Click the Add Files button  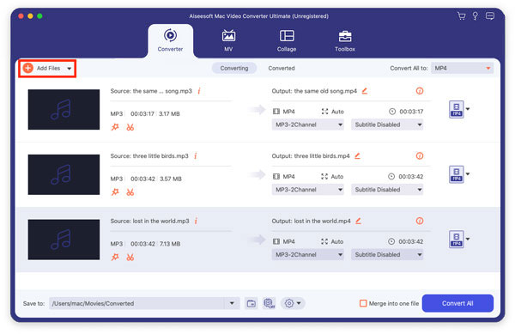(47, 69)
